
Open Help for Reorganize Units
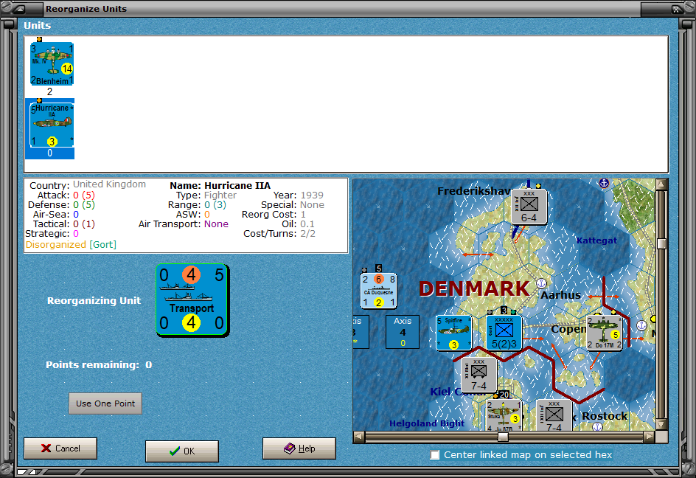(299, 448)
